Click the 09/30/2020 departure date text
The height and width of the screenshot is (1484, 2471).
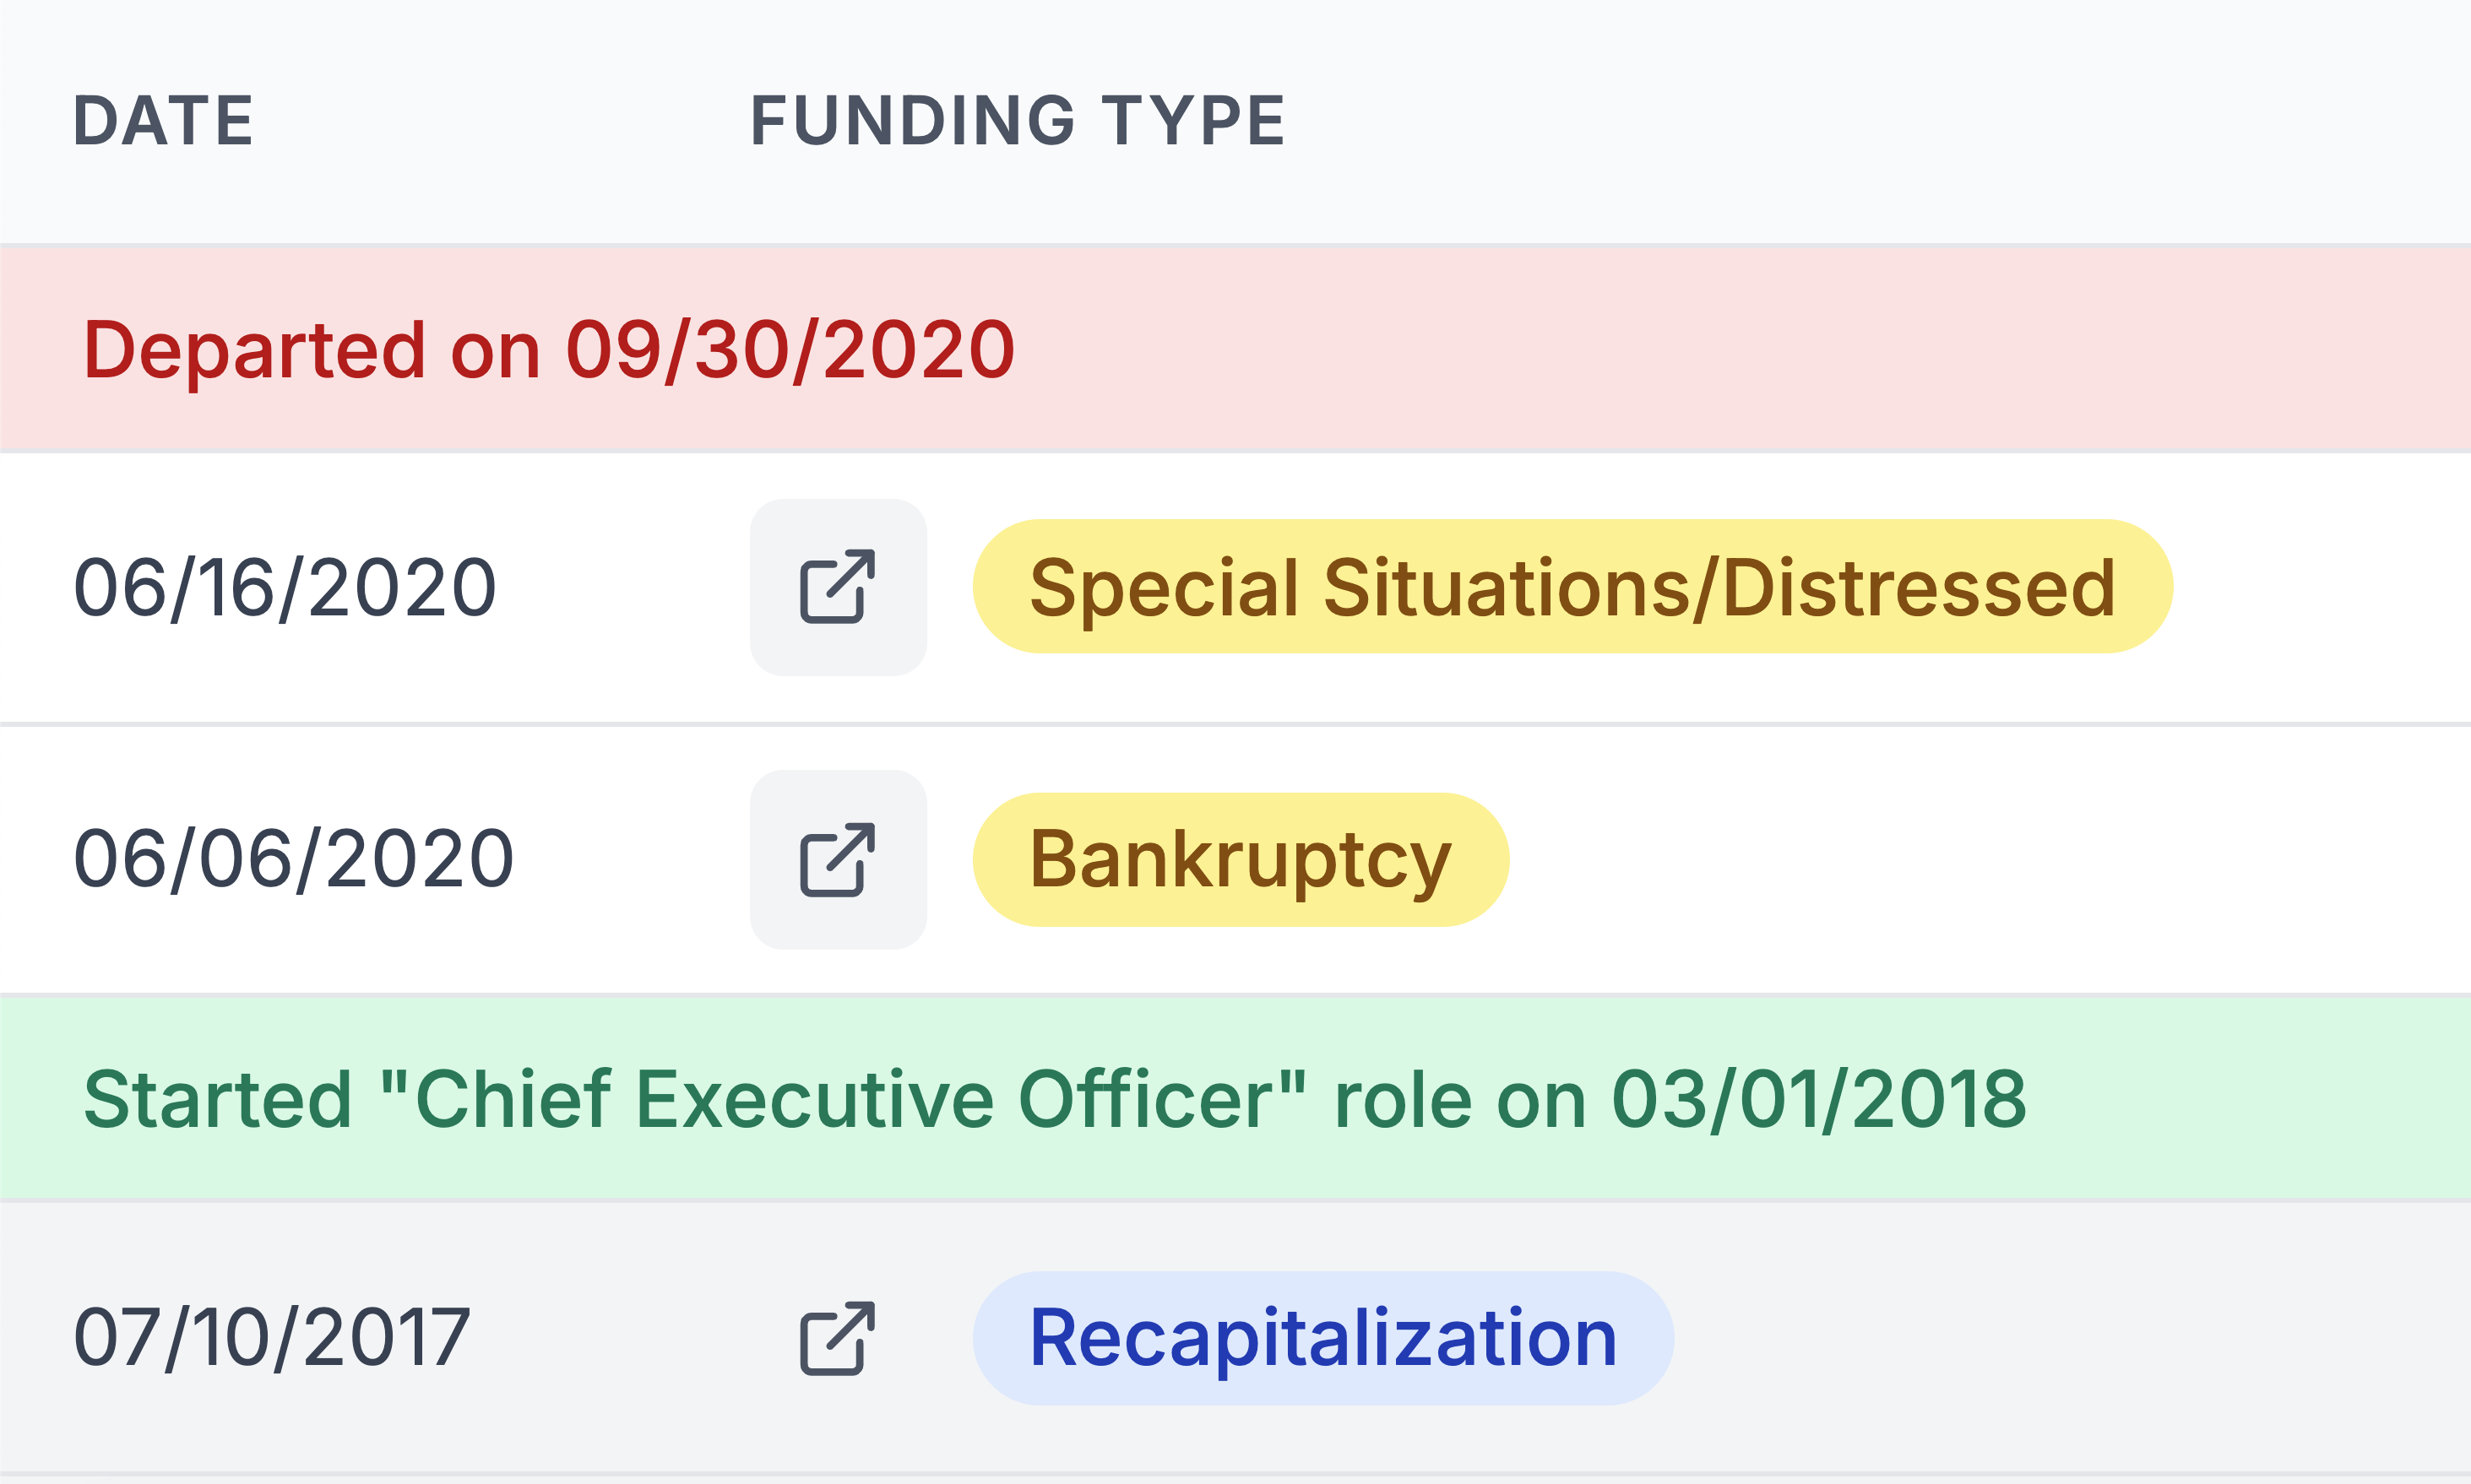[x=790, y=350]
